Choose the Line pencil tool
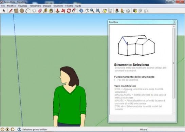This screenshot has width=185, height=132. pos(11,11)
